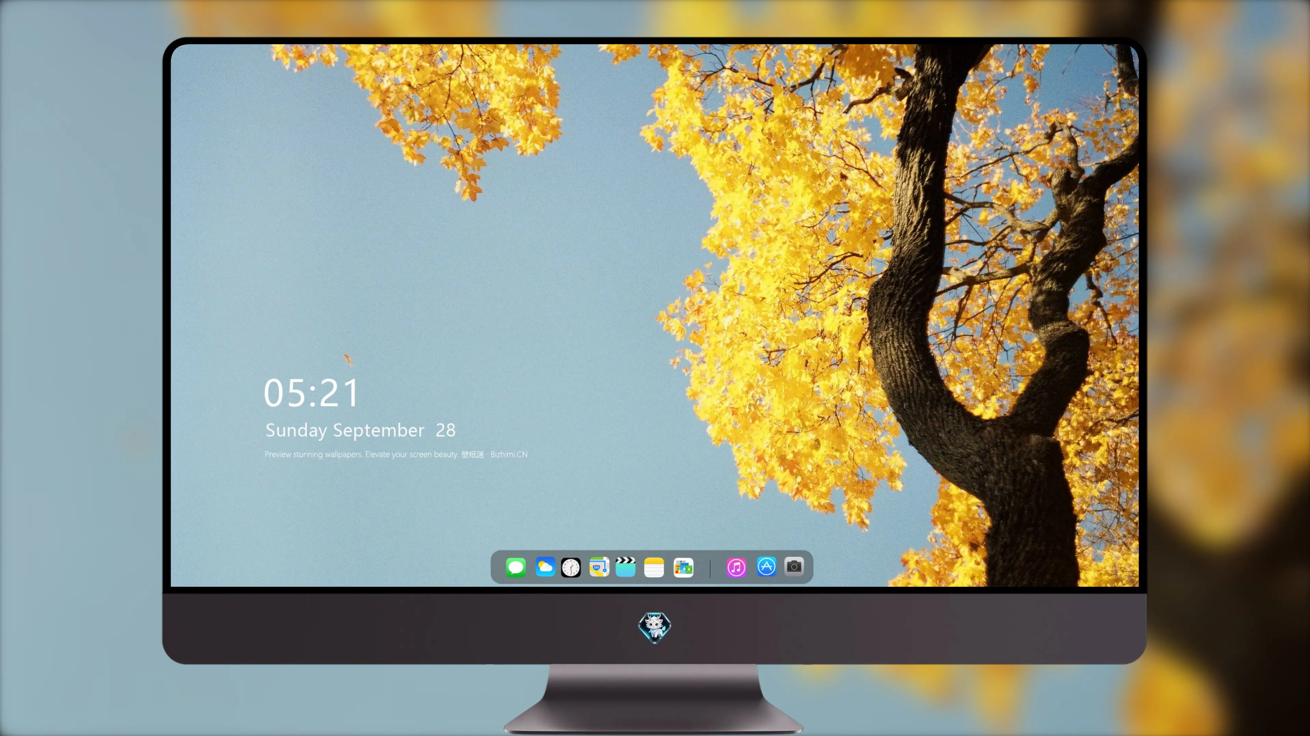Launch the App Store from the dock

(x=766, y=566)
